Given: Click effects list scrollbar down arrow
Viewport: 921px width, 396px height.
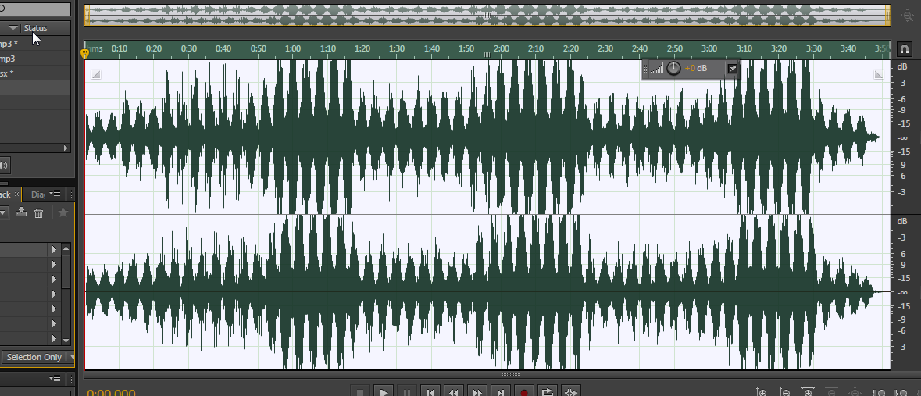Looking at the screenshot, I should point(66,341).
